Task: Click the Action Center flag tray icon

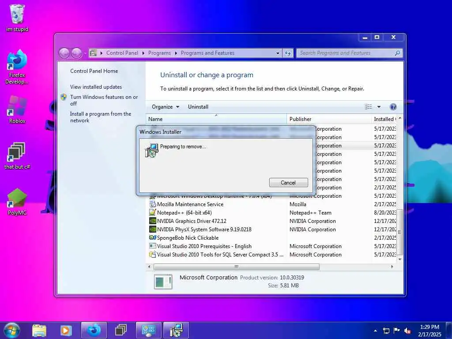Action: coord(397,331)
